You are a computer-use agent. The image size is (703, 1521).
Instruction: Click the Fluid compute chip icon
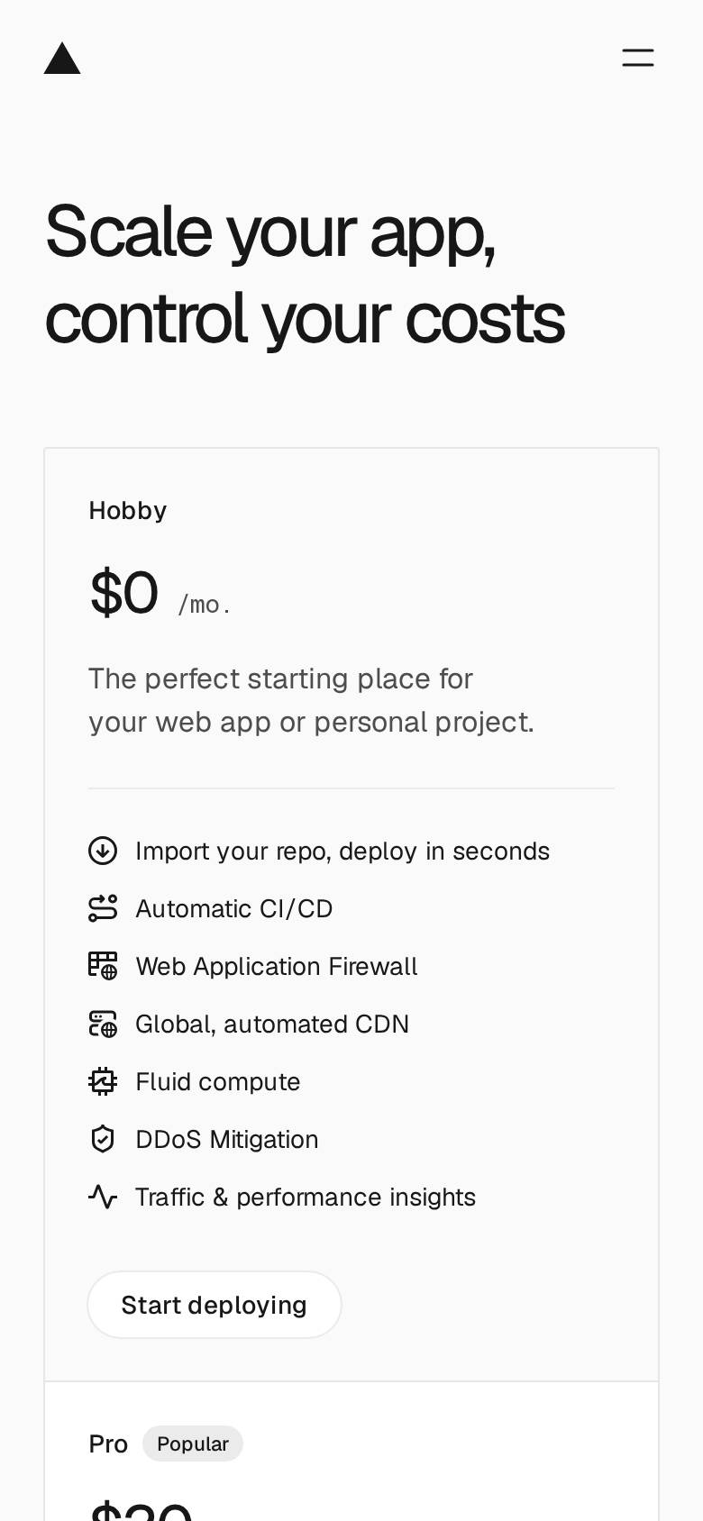tap(103, 1081)
